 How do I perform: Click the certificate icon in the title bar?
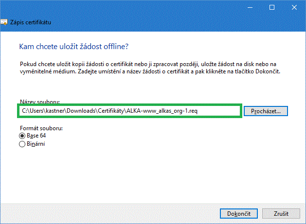[4, 22]
